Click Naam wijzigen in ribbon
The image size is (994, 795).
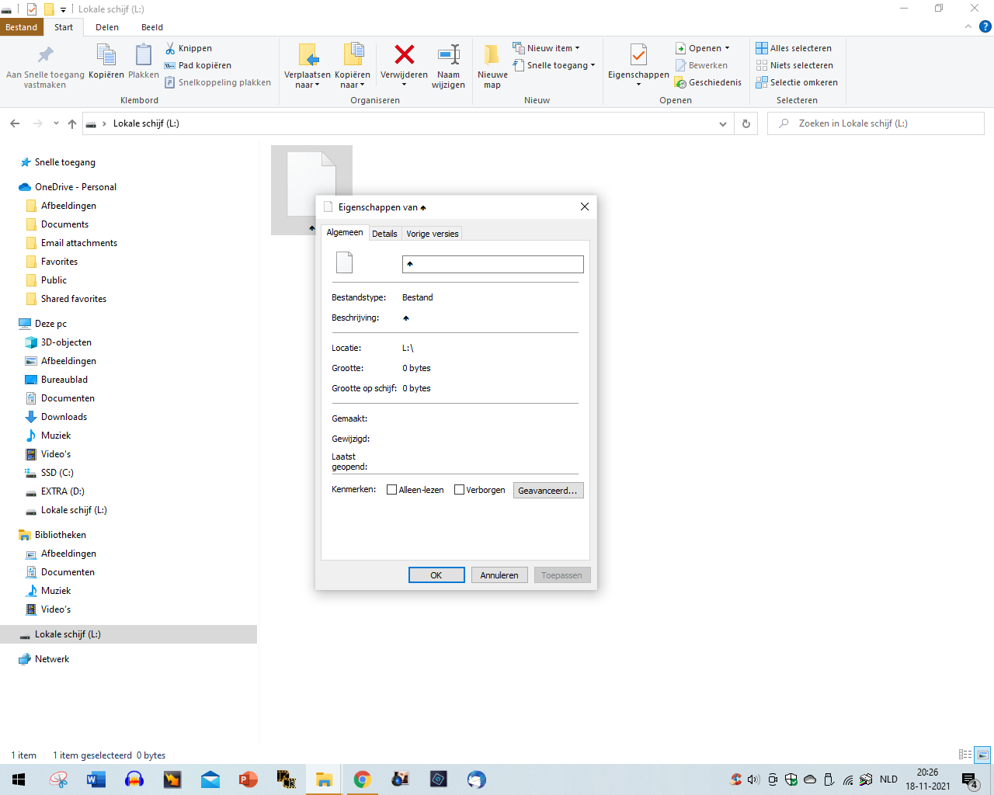[x=448, y=66]
